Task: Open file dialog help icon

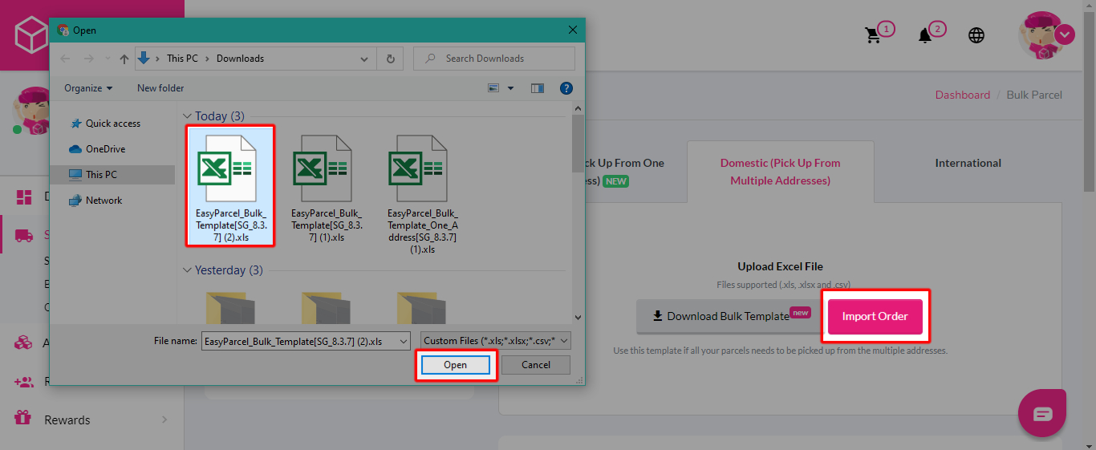Action: click(x=566, y=88)
